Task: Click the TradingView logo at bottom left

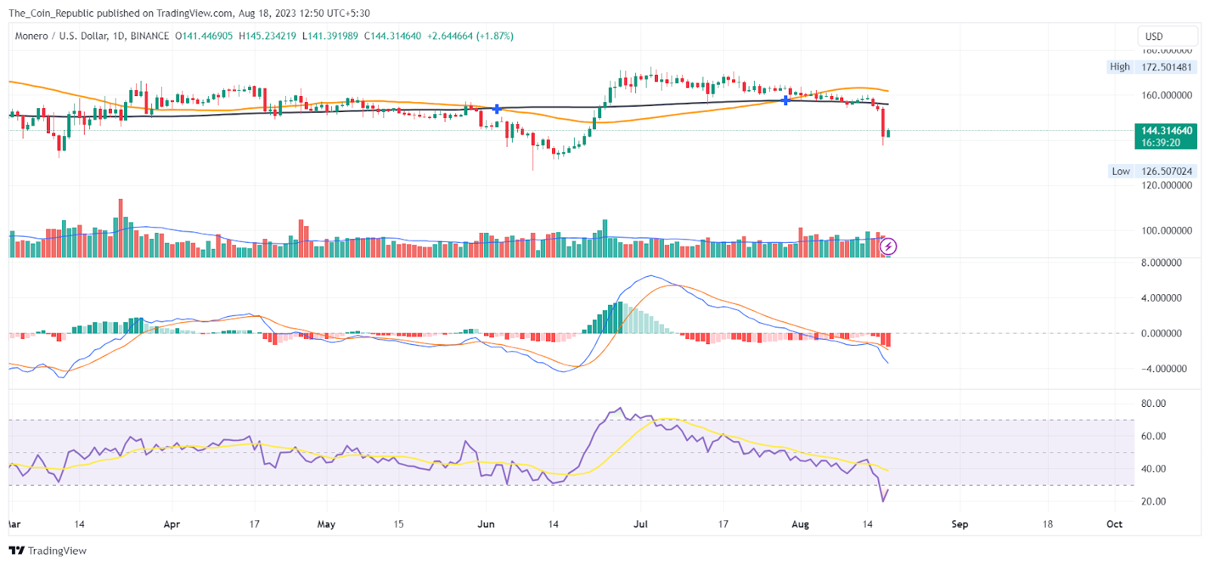Action: pyautogui.click(x=48, y=551)
